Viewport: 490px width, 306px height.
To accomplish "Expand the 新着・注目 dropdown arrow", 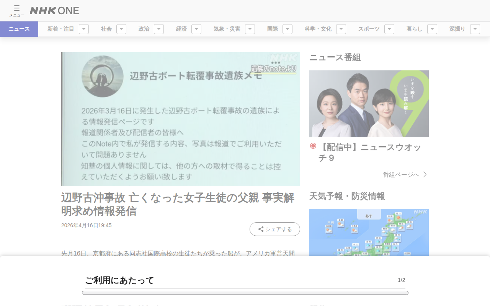I will click(x=84, y=29).
